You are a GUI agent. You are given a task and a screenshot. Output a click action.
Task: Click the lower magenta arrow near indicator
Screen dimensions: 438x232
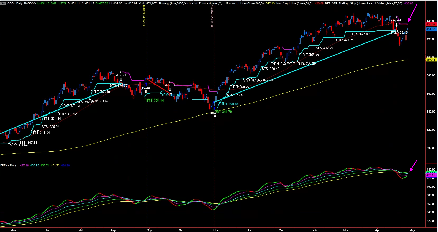tap(413, 165)
